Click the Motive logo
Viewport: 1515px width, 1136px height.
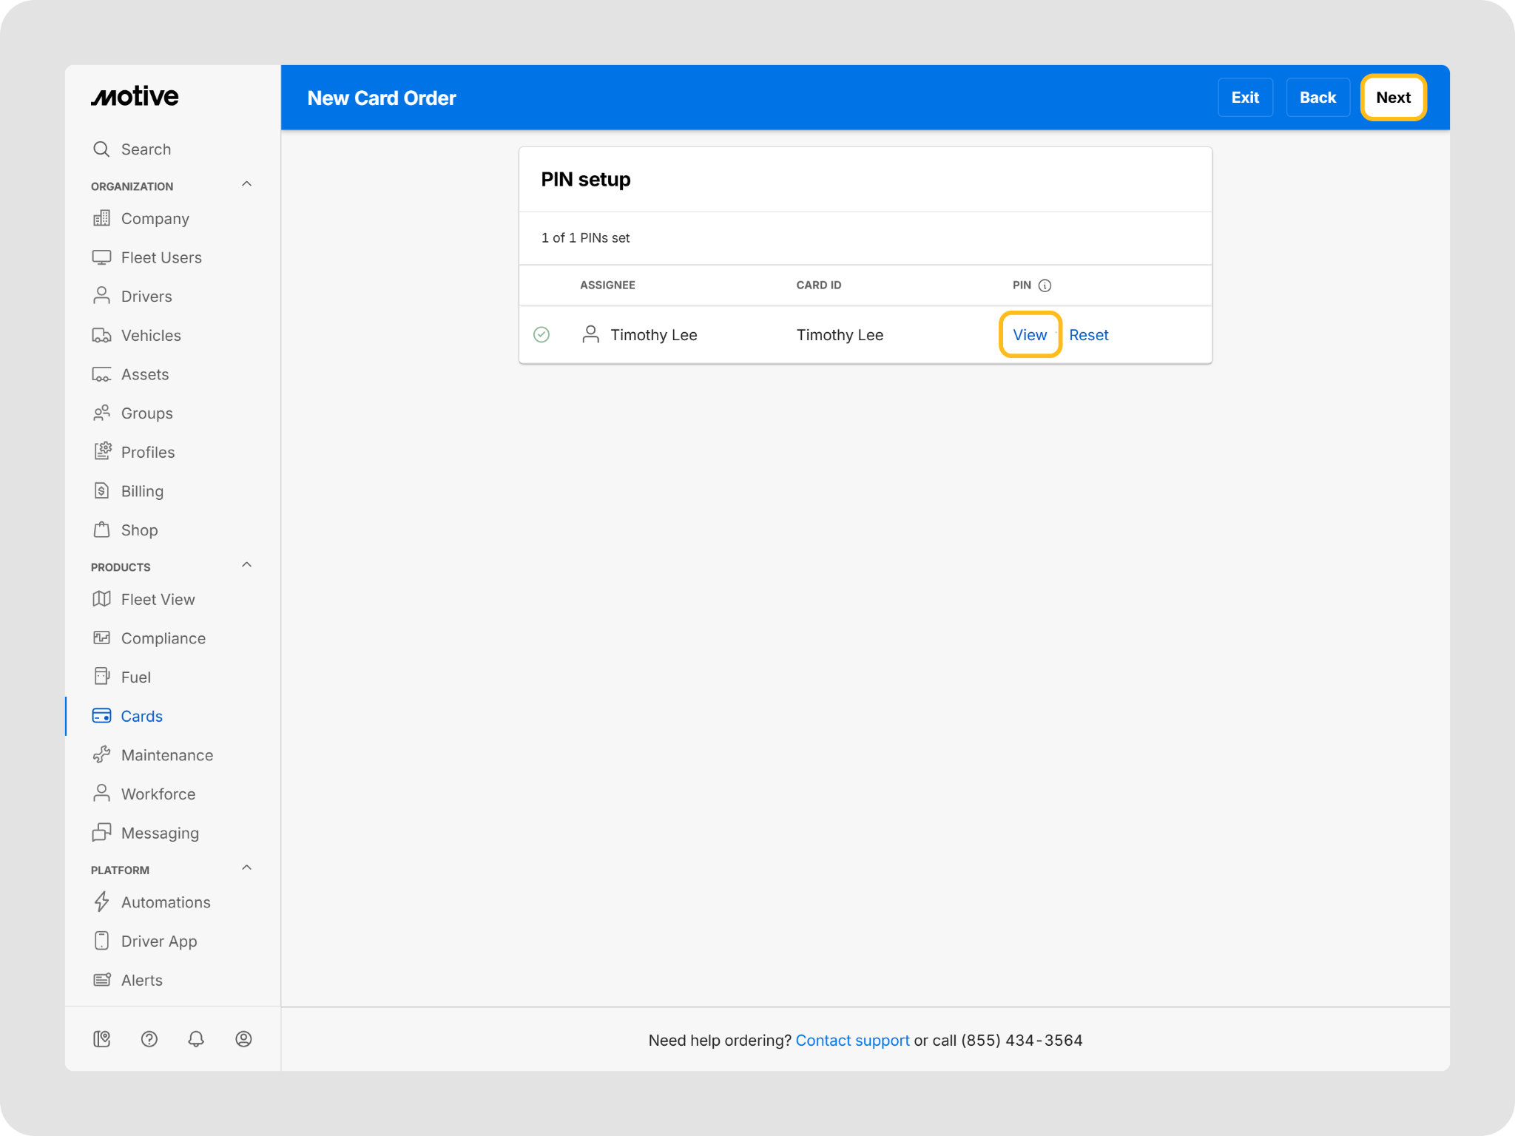[135, 96]
